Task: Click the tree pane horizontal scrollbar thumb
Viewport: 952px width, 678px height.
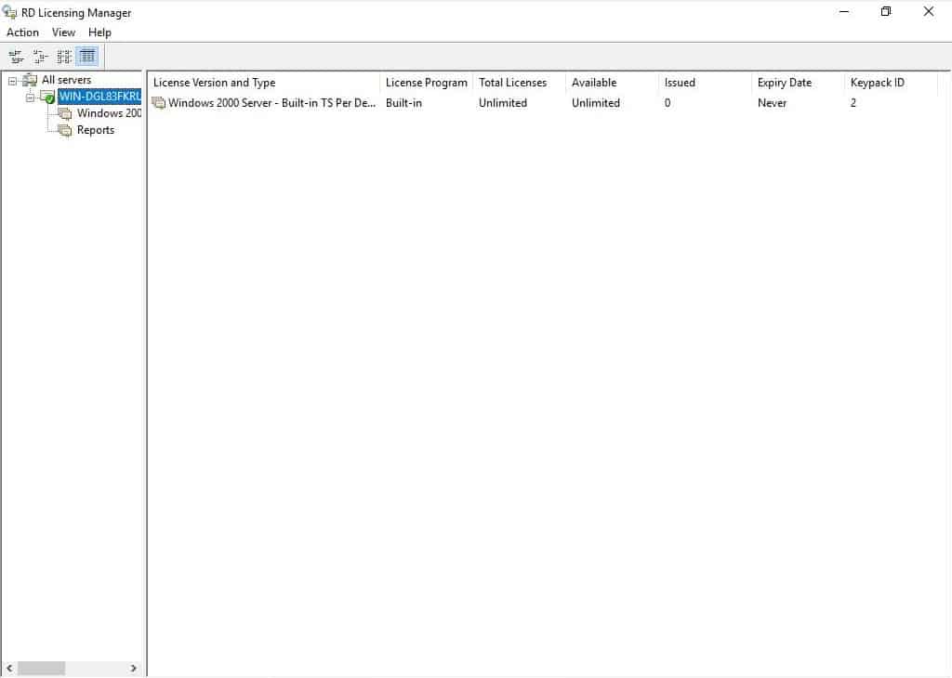Action: point(41,669)
